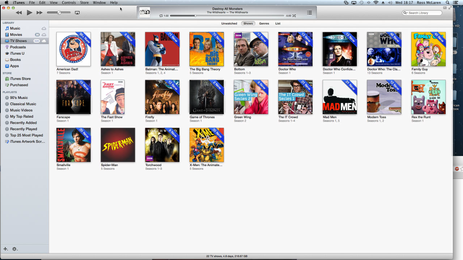Switch to the Genres tab
Screen dimensions: 463x260
pyautogui.click(x=264, y=23)
